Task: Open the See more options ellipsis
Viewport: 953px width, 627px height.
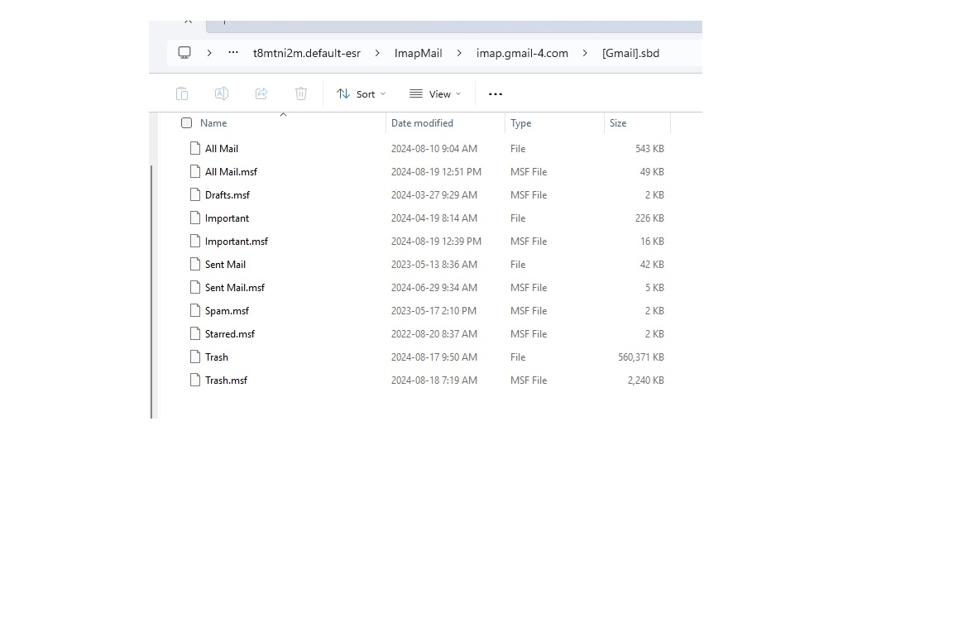Action: pyautogui.click(x=496, y=94)
